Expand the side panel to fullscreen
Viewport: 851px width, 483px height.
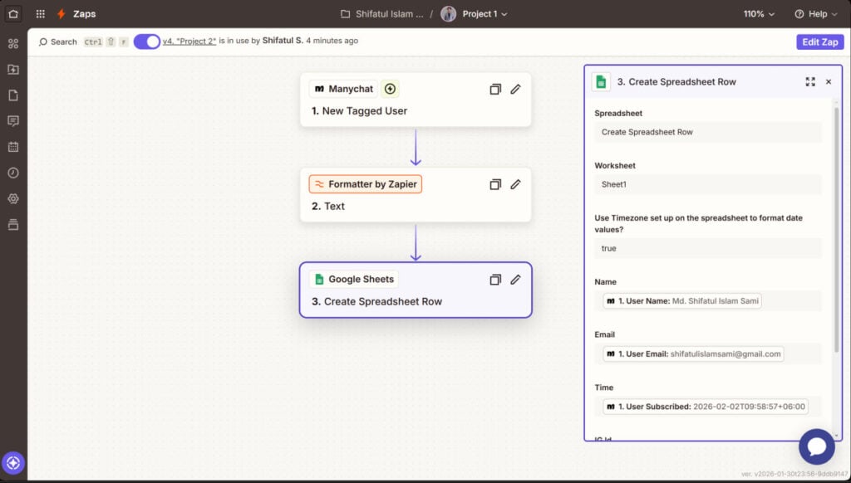pyautogui.click(x=810, y=82)
